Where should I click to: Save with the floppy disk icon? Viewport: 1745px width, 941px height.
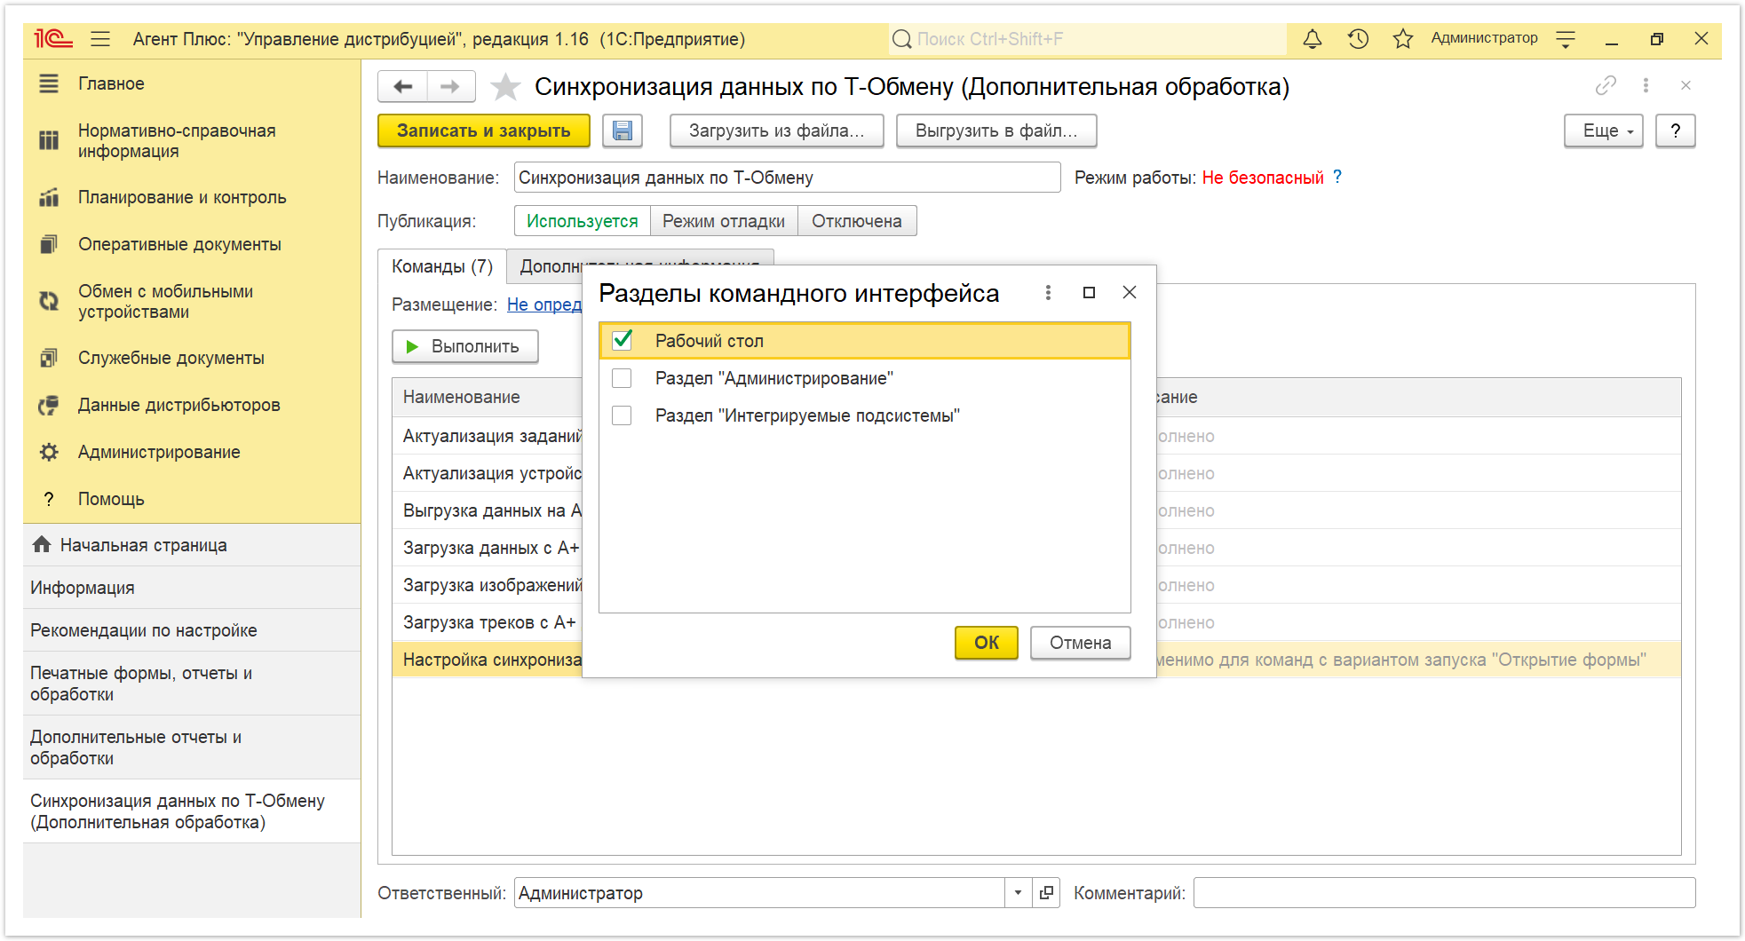click(623, 130)
